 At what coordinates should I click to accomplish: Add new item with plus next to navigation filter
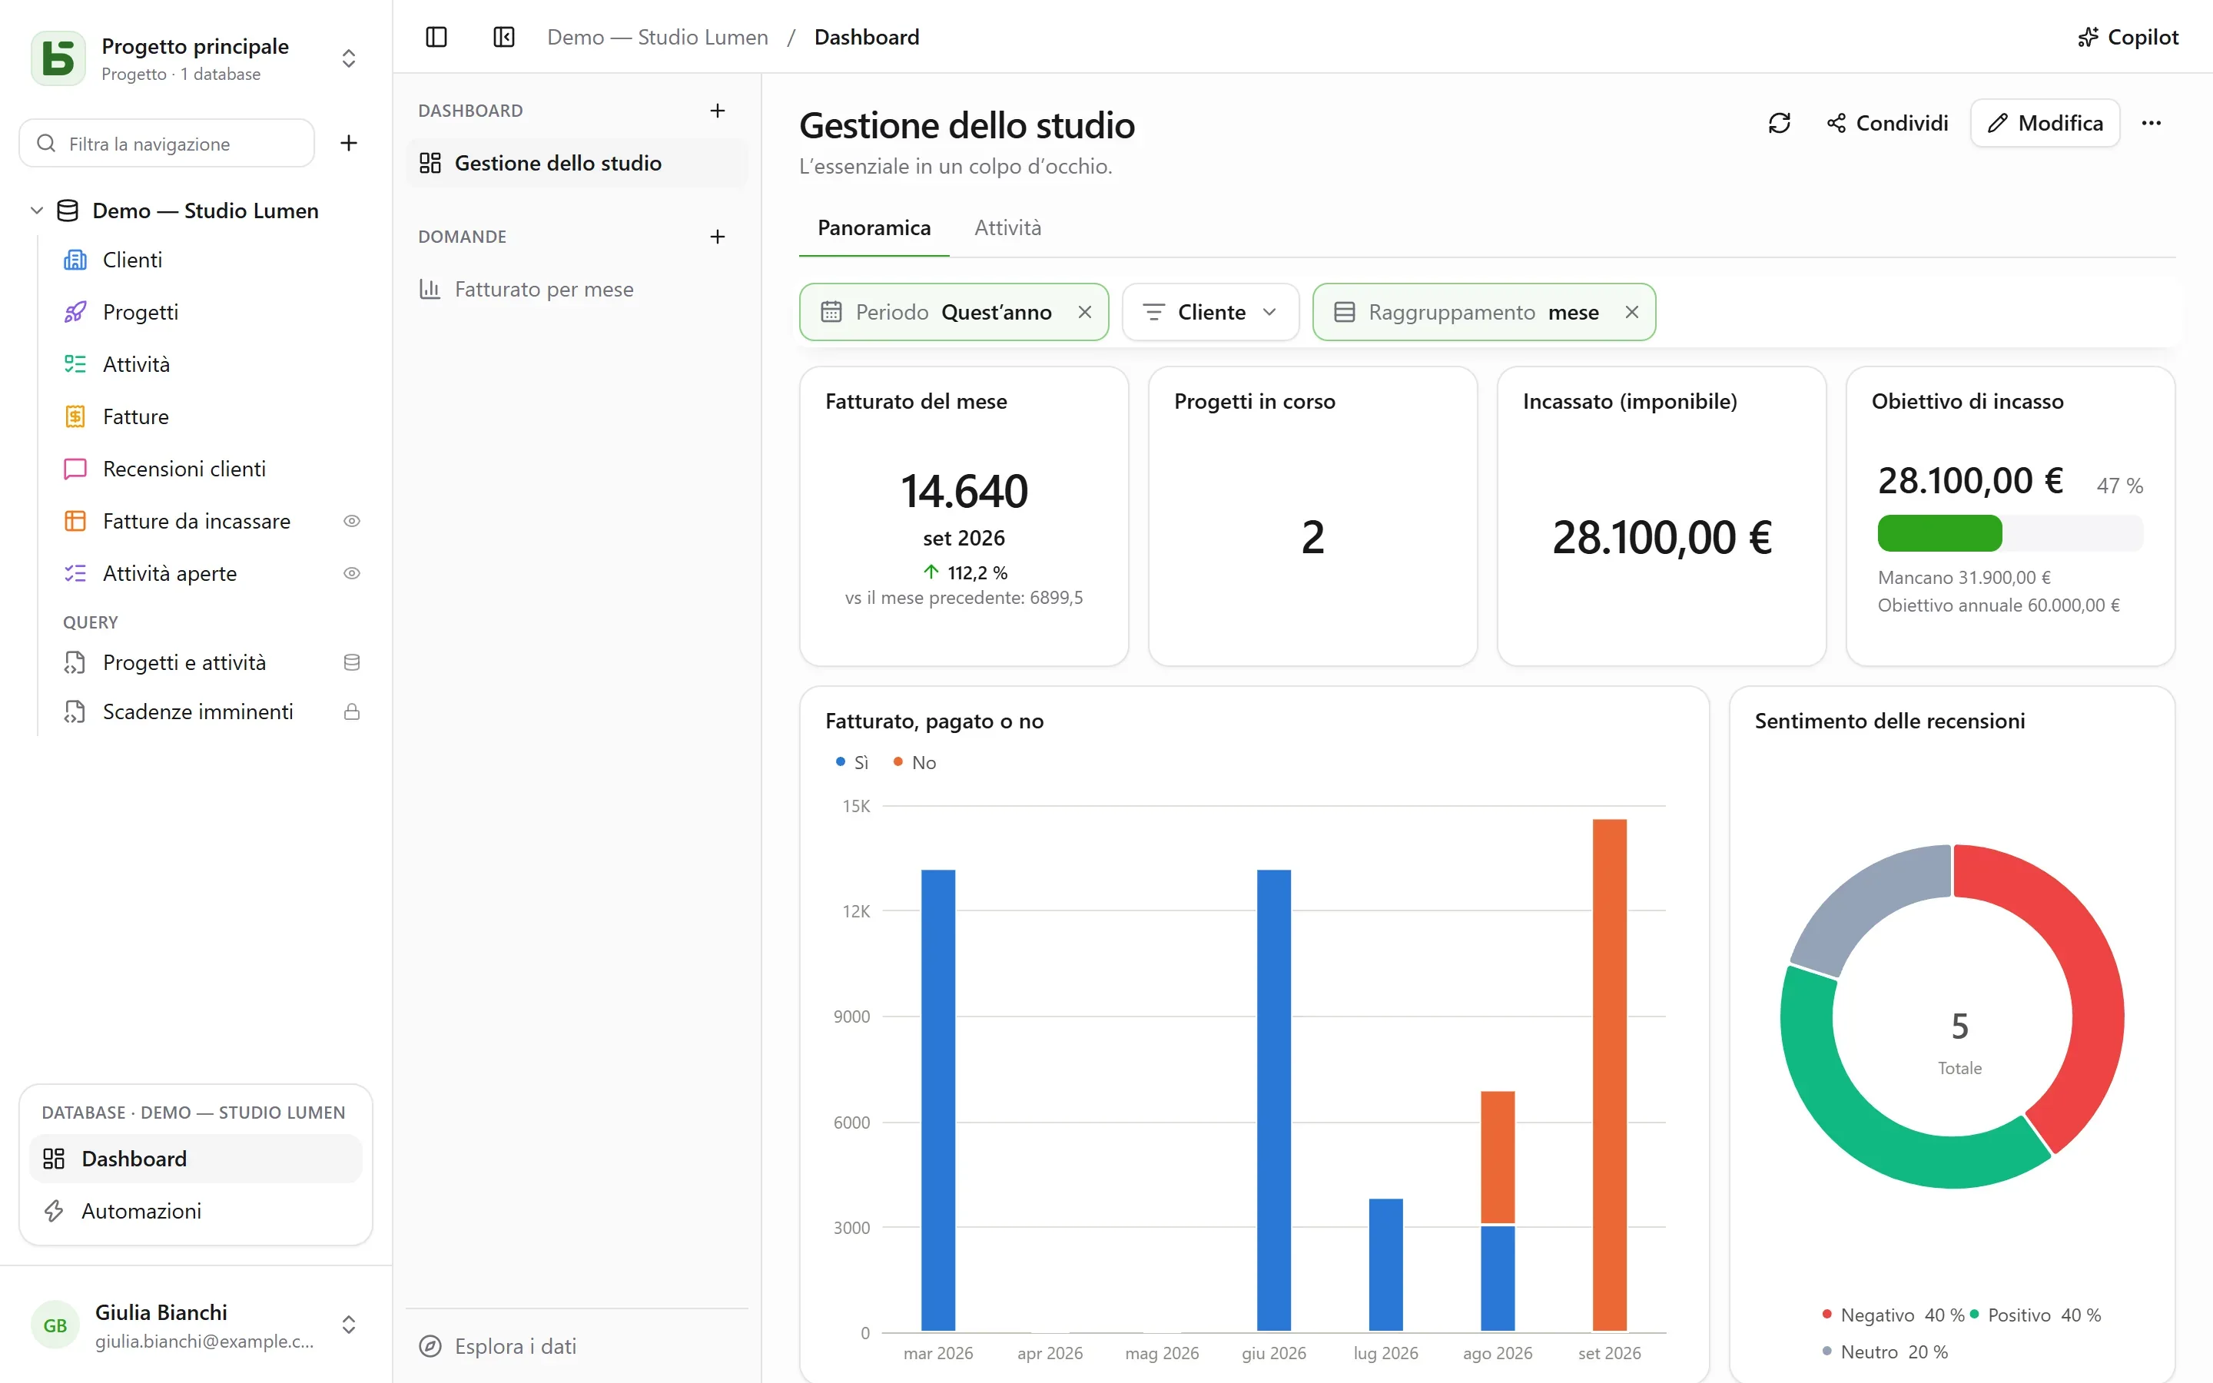(x=348, y=143)
